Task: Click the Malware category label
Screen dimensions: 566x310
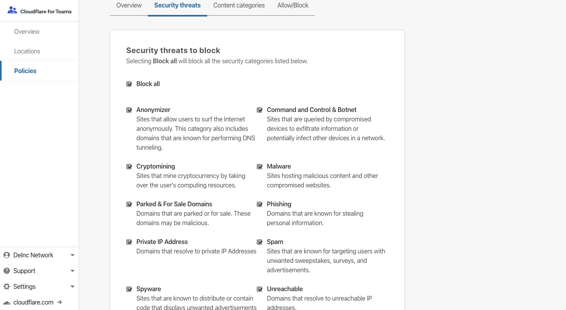Action: [x=279, y=167]
